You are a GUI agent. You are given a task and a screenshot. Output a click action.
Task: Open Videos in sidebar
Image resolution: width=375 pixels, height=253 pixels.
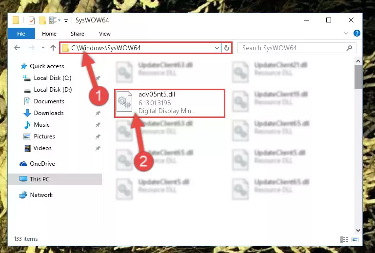coord(38,148)
